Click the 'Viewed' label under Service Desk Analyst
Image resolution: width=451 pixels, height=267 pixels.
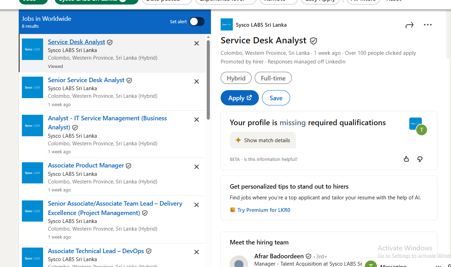56,66
